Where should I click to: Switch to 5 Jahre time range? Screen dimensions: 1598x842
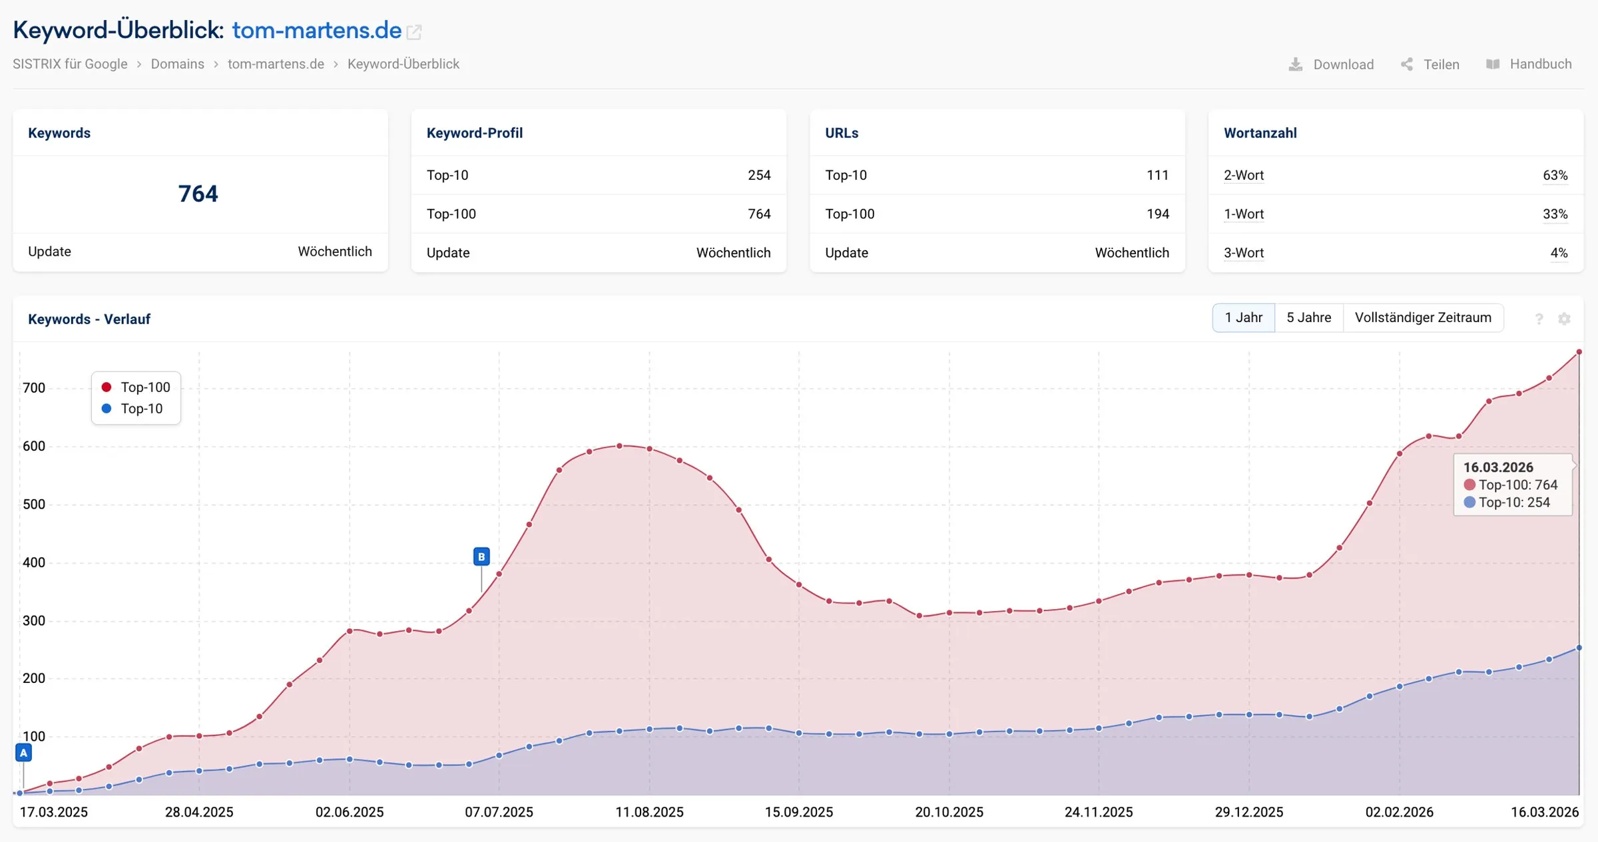1308,317
